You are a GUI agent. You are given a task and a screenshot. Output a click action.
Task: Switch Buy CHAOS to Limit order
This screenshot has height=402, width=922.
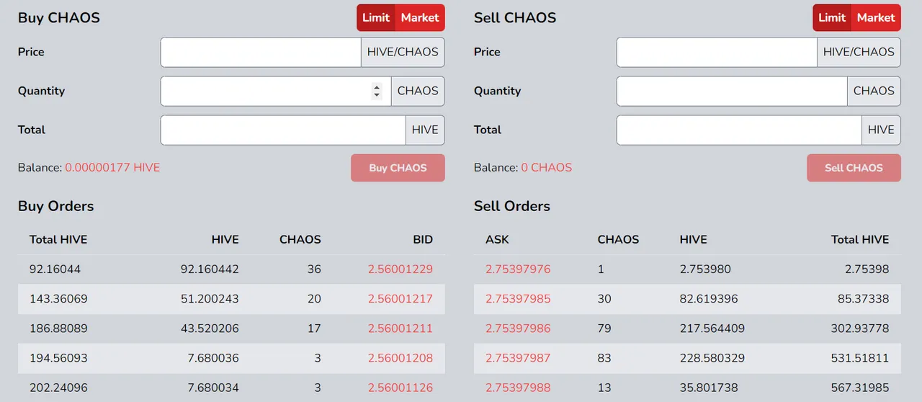376,17
